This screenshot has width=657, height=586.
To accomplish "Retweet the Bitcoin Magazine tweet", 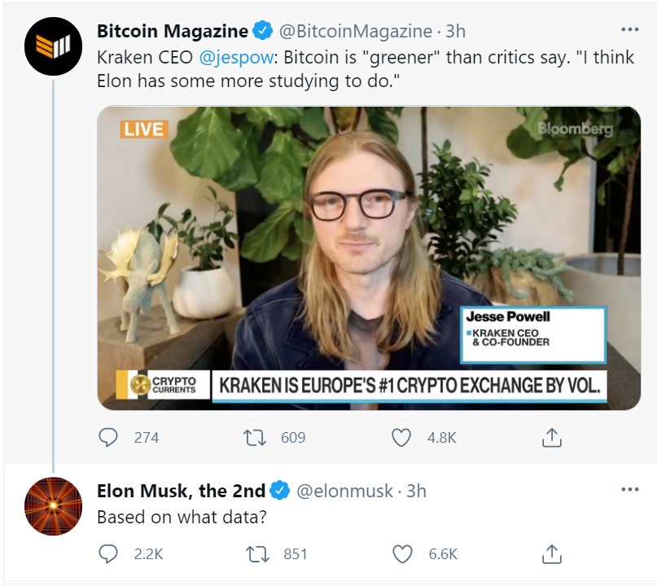I will pos(255,438).
